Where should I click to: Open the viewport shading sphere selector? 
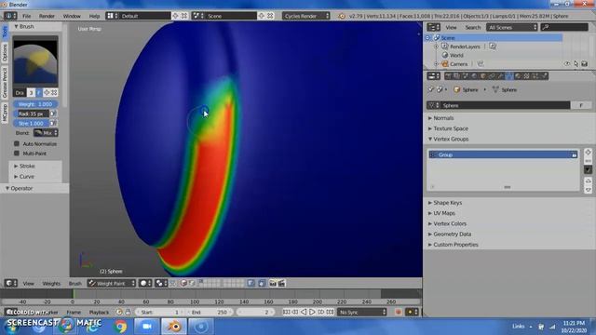pos(145,283)
